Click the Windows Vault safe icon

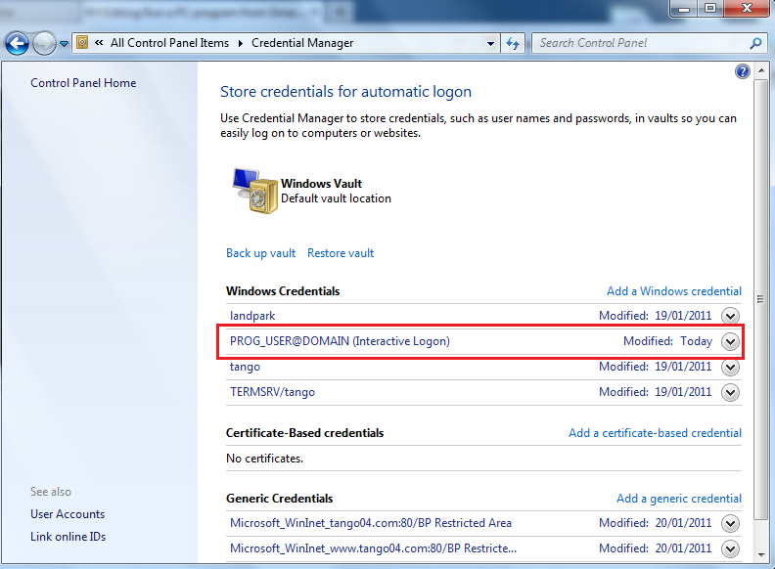(x=253, y=190)
